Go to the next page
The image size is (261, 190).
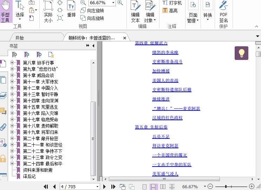click(104, 187)
